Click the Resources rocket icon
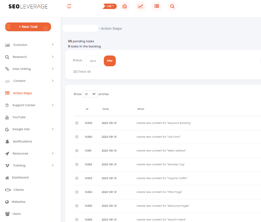This screenshot has width=261, height=222. (x=7, y=153)
